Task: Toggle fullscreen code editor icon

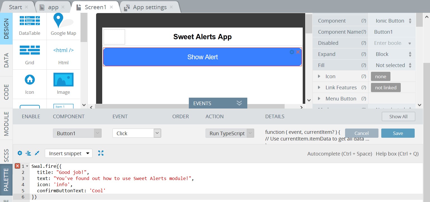Action: pos(101,153)
